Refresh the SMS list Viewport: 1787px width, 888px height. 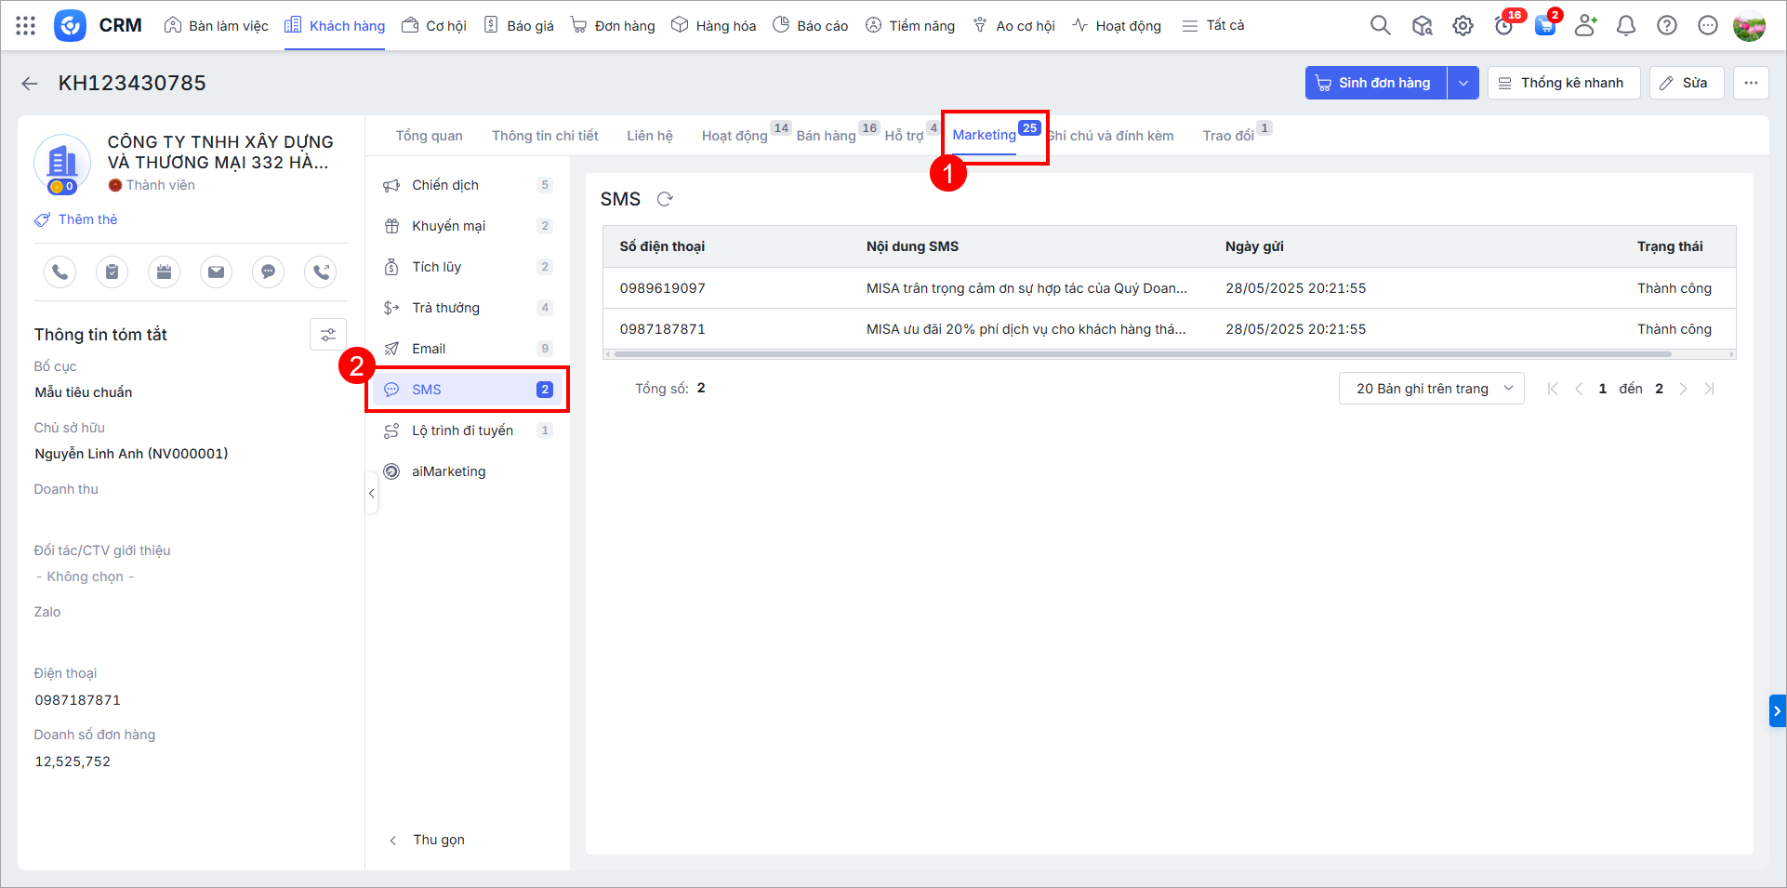coord(665,199)
